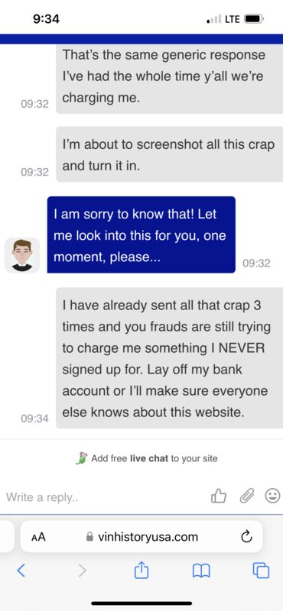The image size is (283, 611).
Task: Tap the 'screenshot all this crap' message
Action: 169,155
